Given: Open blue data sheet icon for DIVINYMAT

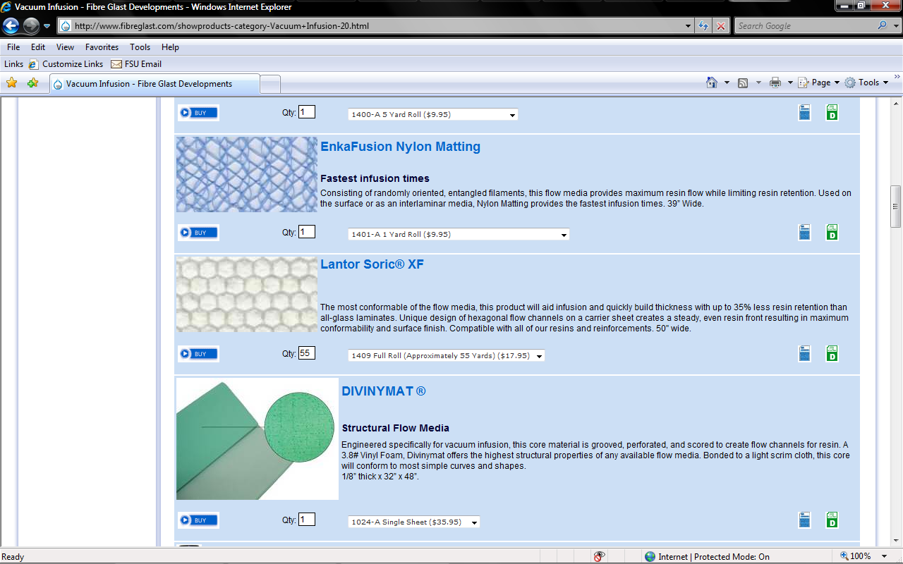Looking at the screenshot, I should (804, 520).
